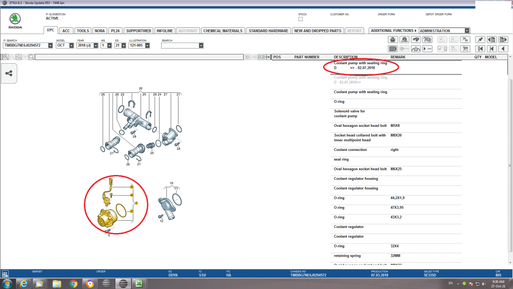Open the MG dropdown
The height and width of the screenshot is (289, 513).
(x=109, y=46)
